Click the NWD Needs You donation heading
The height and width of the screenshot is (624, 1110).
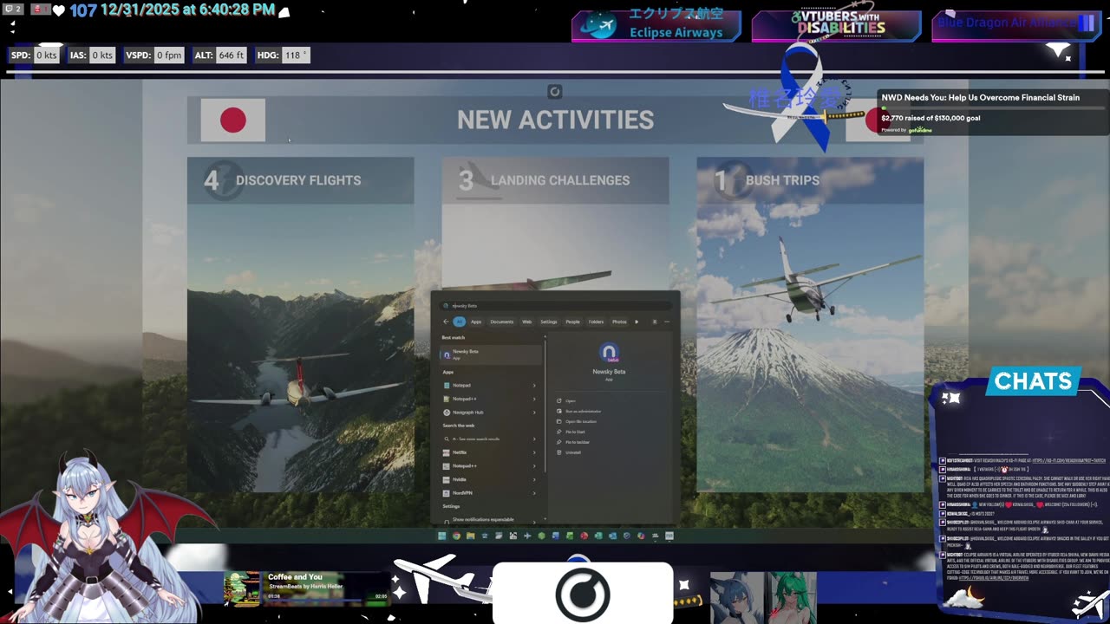980,98
